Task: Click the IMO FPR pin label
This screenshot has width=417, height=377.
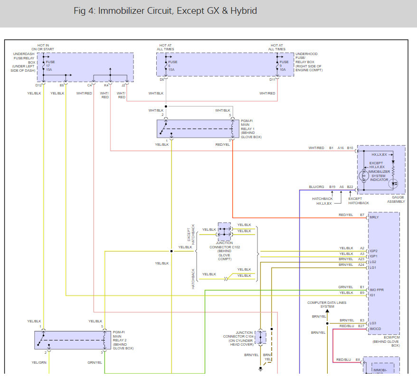Action: click(377, 289)
